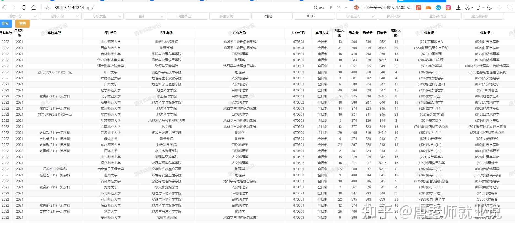Click the share page icon
Screen dimensions: 515x233
coord(338,8)
